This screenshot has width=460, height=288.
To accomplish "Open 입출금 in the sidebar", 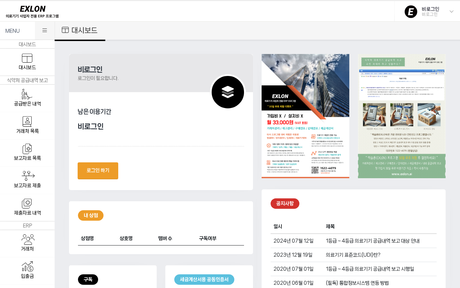I will (27, 271).
